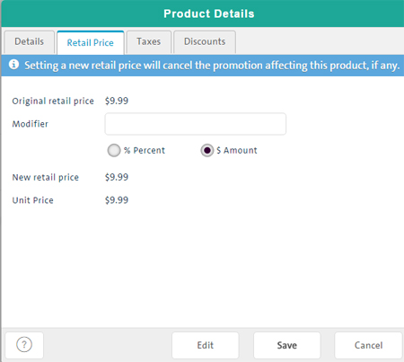The height and width of the screenshot is (362, 404).
Task: Click the Edit button
Action: (x=206, y=345)
